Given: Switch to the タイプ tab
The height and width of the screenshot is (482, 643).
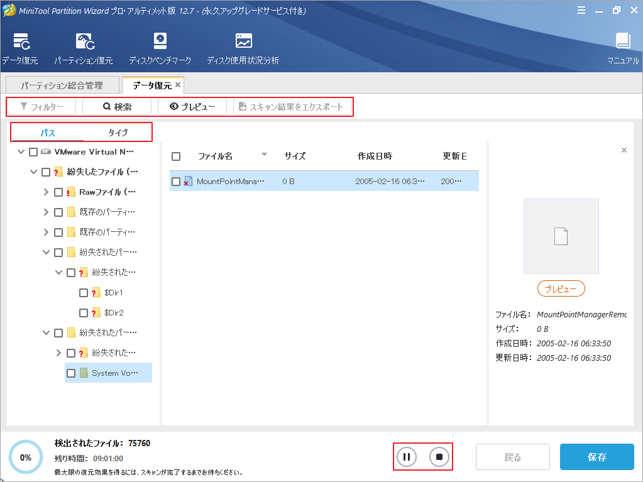Looking at the screenshot, I should click(119, 132).
